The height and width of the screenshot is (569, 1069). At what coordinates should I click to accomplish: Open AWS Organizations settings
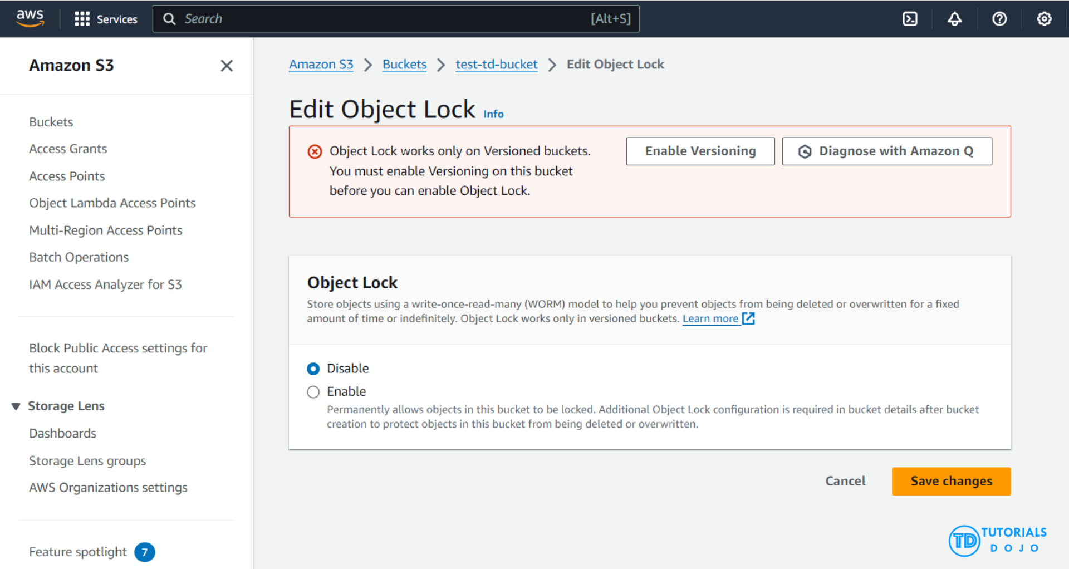(108, 488)
